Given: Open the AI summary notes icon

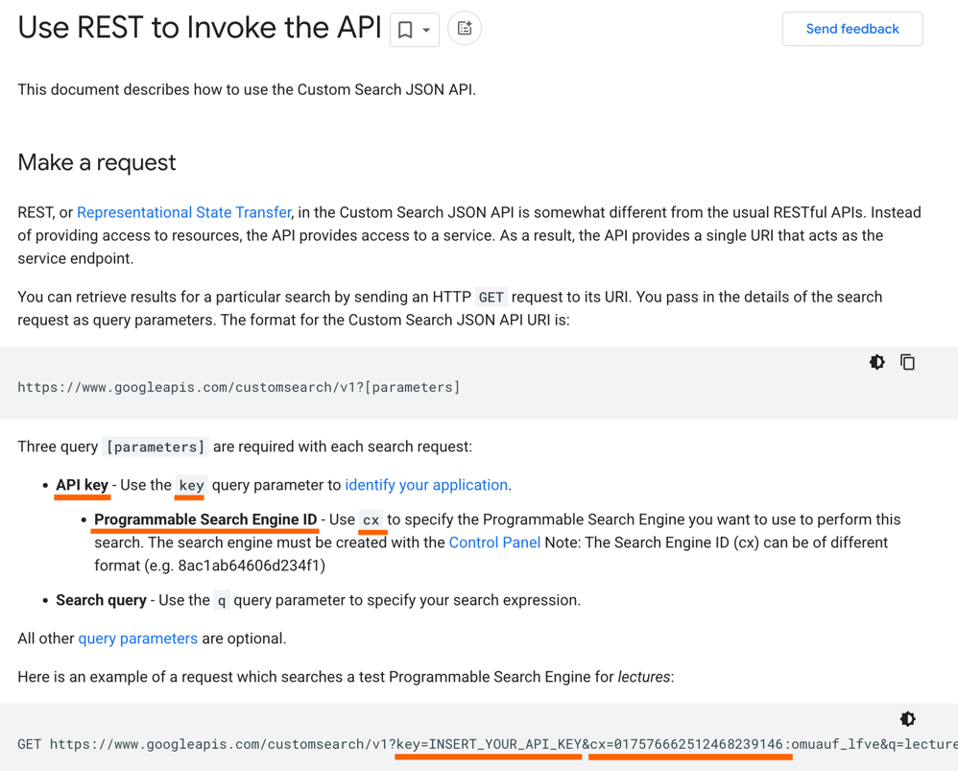Looking at the screenshot, I should 465,28.
